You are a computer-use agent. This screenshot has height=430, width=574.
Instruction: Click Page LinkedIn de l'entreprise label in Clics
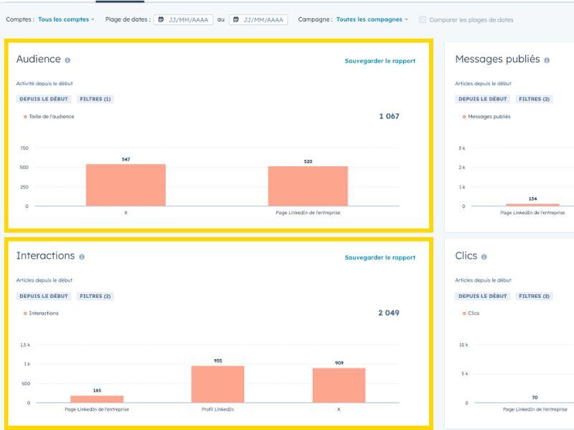tap(535, 409)
